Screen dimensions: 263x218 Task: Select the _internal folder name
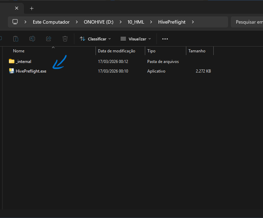click(x=24, y=62)
